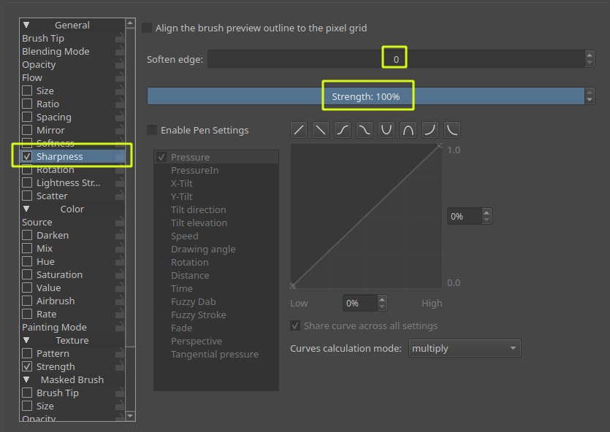Tick the Enable Pen Settings checkbox
This screenshot has width=610, height=432.
(x=153, y=130)
